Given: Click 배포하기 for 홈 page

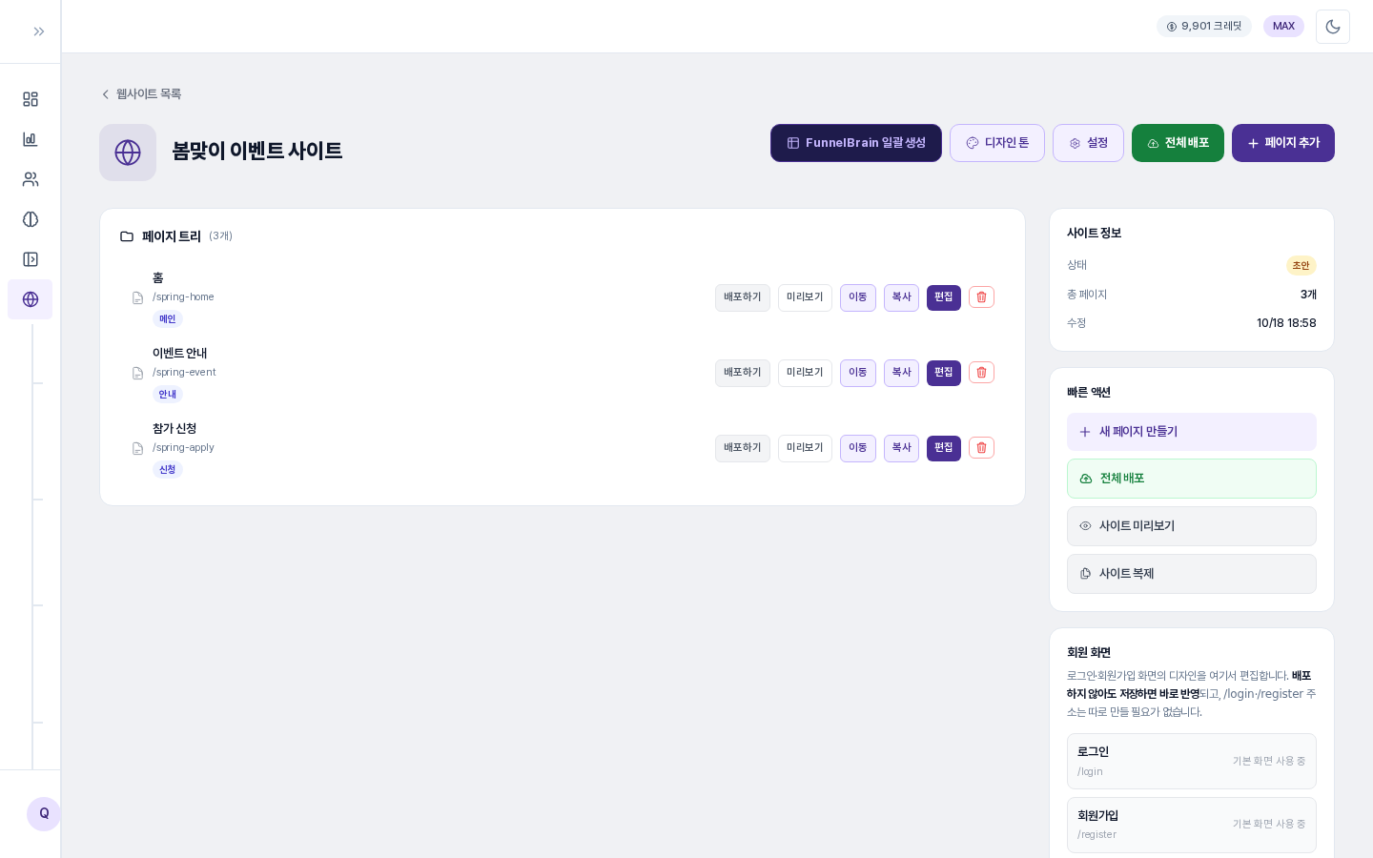Looking at the screenshot, I should coord(743,297).
